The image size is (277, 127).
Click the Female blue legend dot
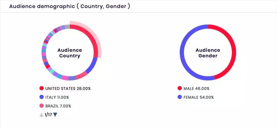click(180, 97)
